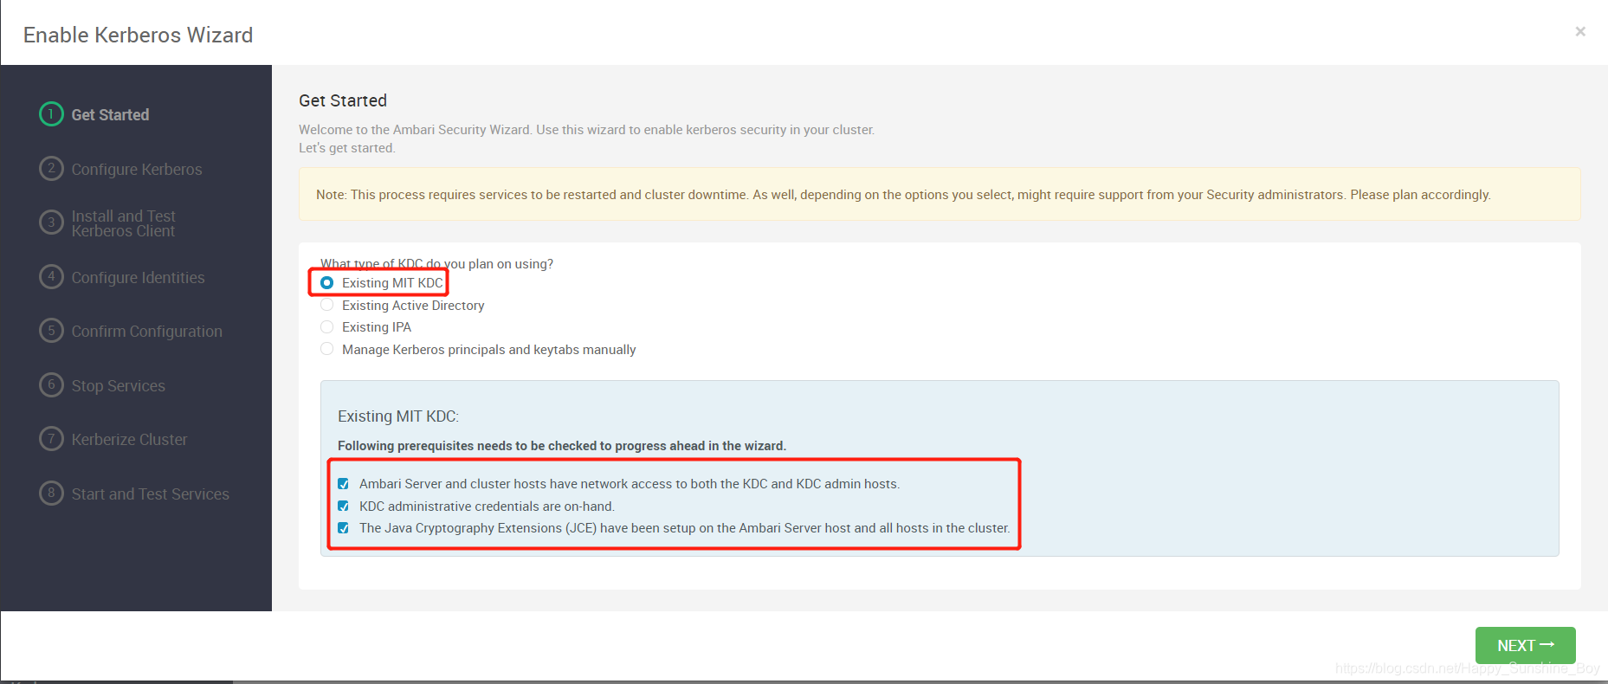
Task: Select Manage Kerberos principals and keytabs manually
Action: [x=326, y=349]
